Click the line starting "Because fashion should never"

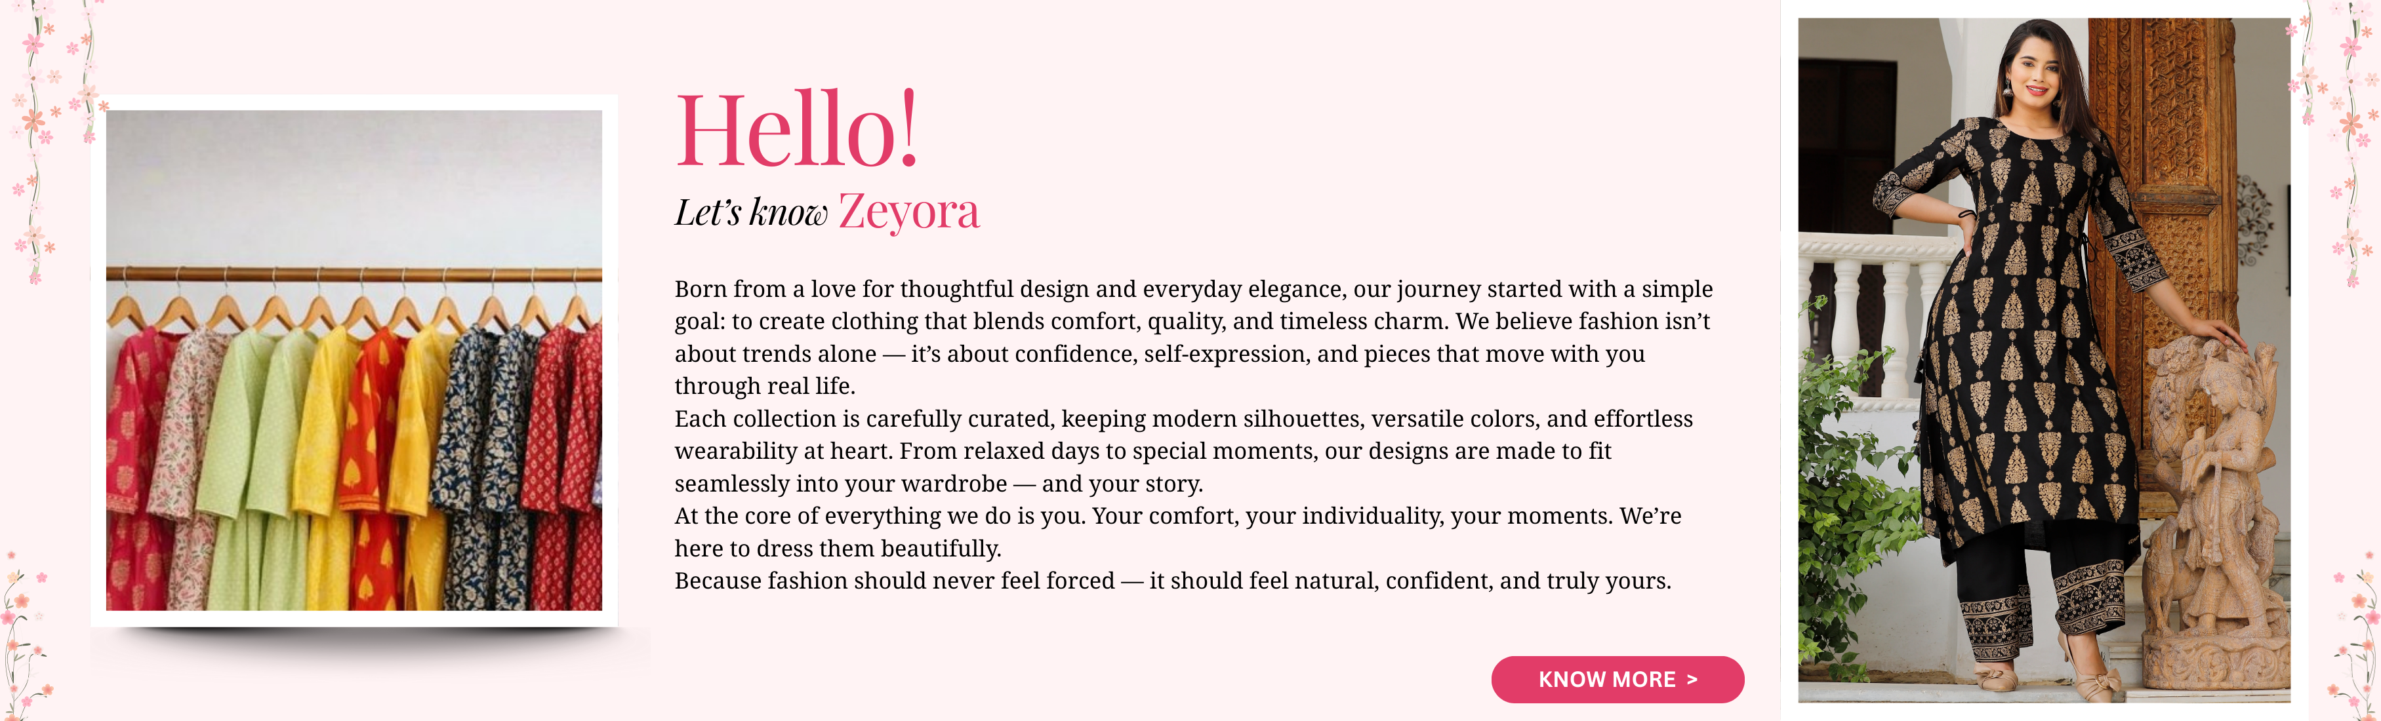pyautogui.click(x=1172, y=581)
